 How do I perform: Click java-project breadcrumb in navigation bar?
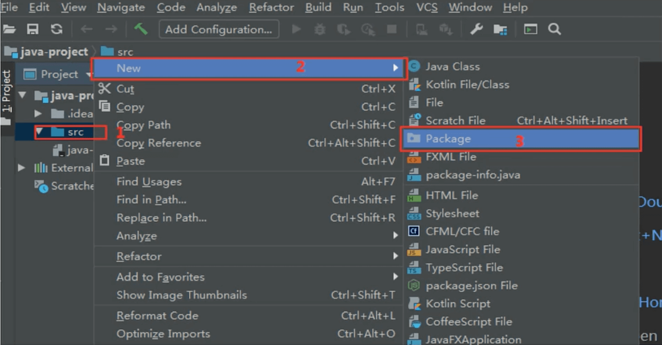[x=54, y=52]
